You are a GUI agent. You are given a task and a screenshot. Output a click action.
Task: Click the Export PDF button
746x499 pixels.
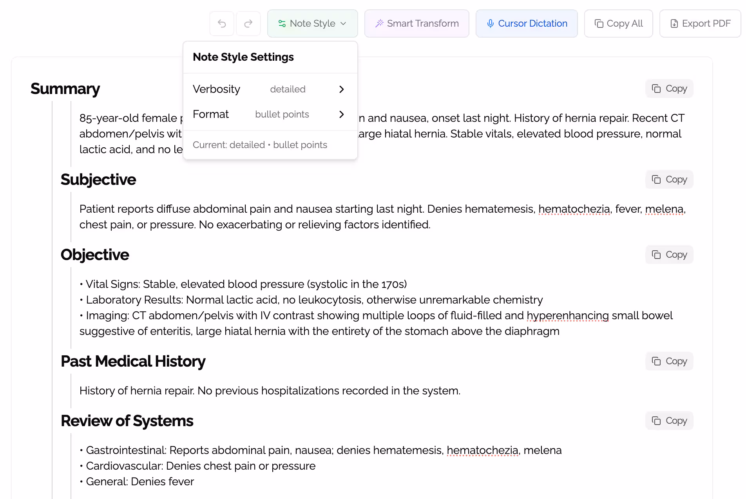(x=700, y=24)
